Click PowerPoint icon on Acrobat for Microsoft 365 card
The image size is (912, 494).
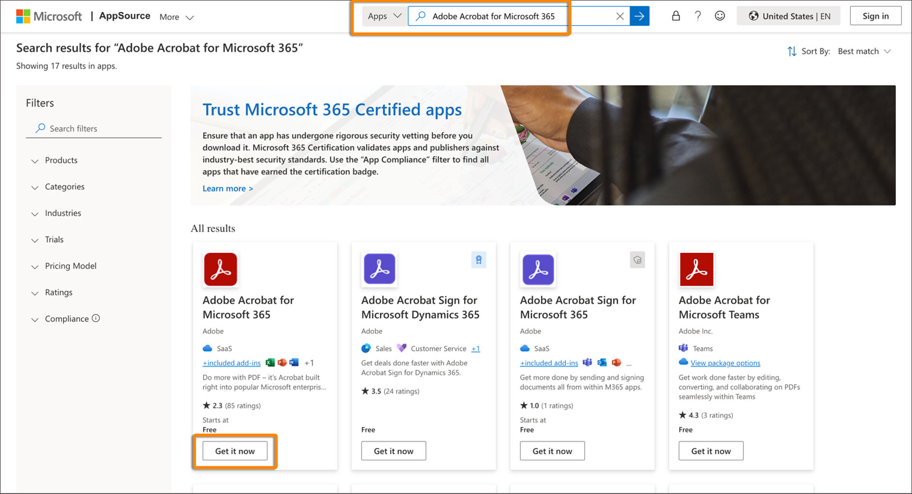282,363
